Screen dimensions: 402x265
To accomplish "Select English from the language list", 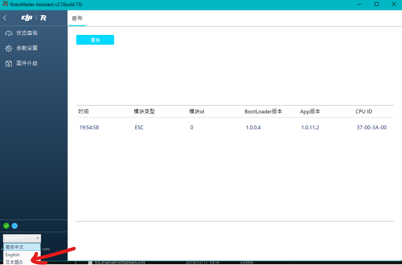I will [12, 254].
